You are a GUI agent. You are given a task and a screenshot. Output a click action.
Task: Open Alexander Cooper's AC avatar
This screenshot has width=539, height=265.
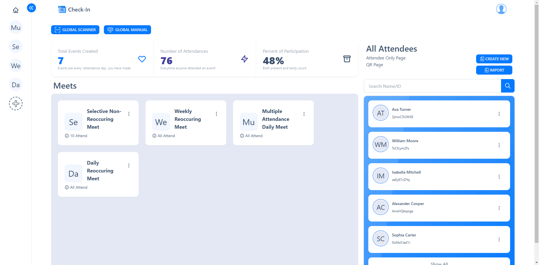[381, 207]
